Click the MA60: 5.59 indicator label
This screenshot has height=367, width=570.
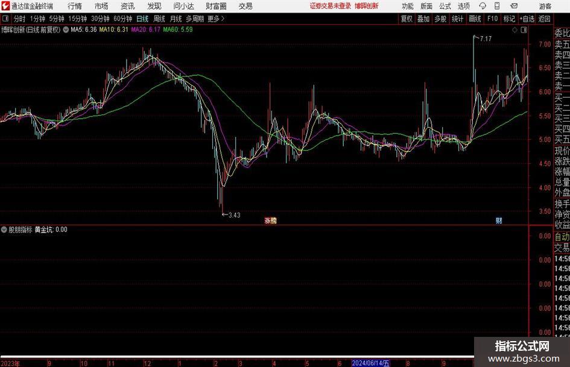(178, 30)
